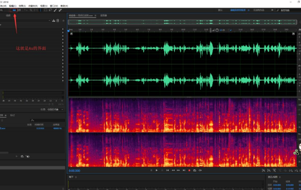301x190 pixels.
Task: Delete the effects preset trash icon
Action: [58, 21]
